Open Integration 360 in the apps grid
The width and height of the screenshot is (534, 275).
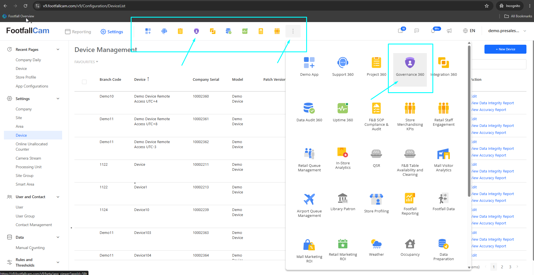point(444,67)
